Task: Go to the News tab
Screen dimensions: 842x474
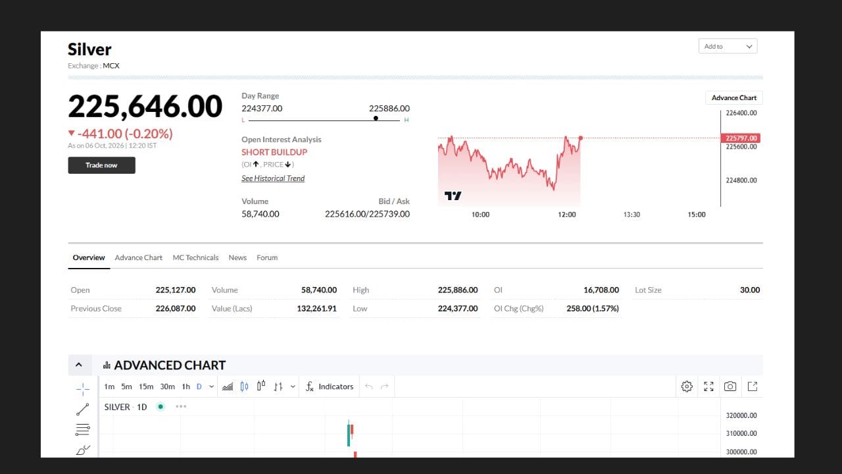Action: [237, 257]
